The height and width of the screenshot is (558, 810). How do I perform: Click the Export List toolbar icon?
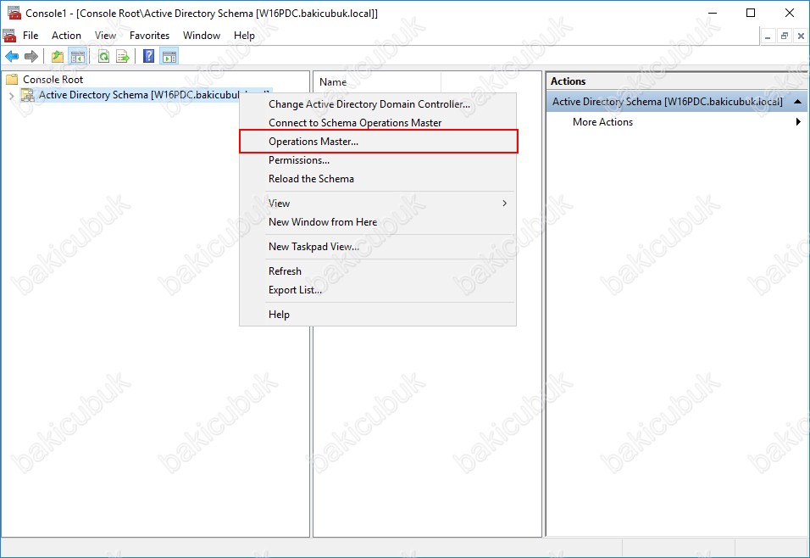[x=123, y=56]
